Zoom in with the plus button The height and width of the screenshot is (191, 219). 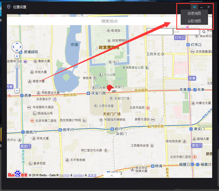pyautogui.click(x=17, y=56)
